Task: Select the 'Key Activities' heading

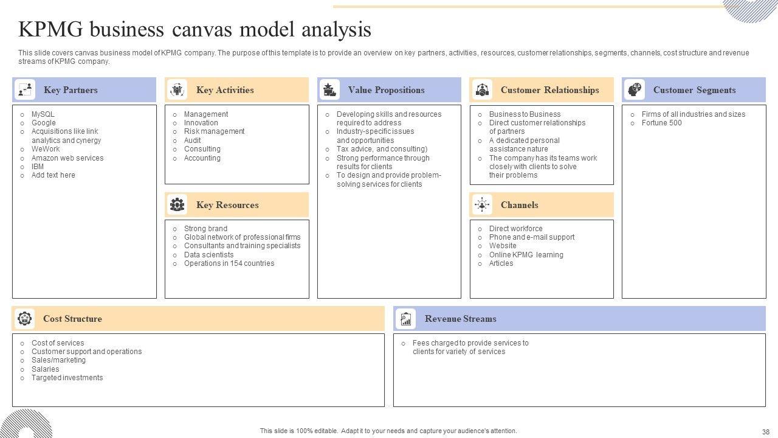Action: coord(225,90)
